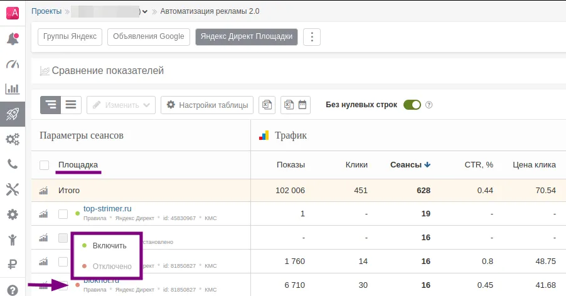
Task: Click the 628 sessions total cell
Action: coord(424,191)
